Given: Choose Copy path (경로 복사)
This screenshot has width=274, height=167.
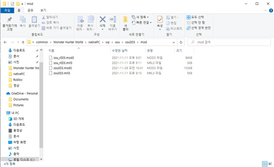Looking at the screenshot, I should pos(50,22).
